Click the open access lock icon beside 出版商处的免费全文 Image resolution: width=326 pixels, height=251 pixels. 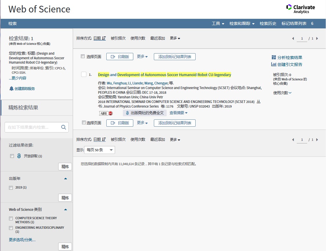click(x=128, y=113)
